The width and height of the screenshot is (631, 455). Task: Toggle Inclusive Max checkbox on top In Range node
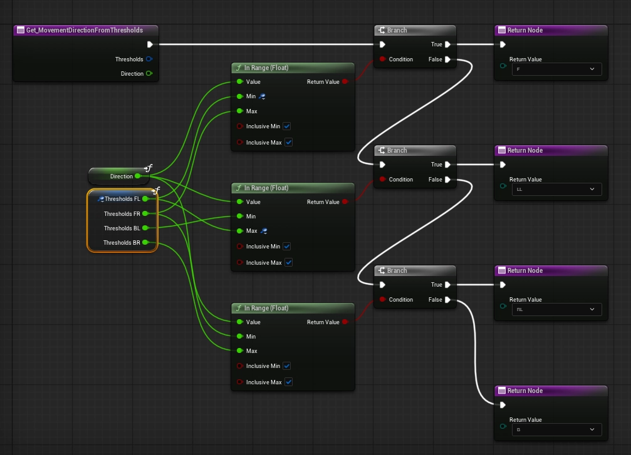pyautogui.click(x=288, y=142)
